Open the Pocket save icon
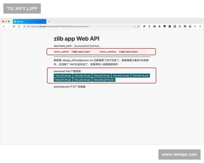This screenshot has width=204, height=163. coord(185,26)
